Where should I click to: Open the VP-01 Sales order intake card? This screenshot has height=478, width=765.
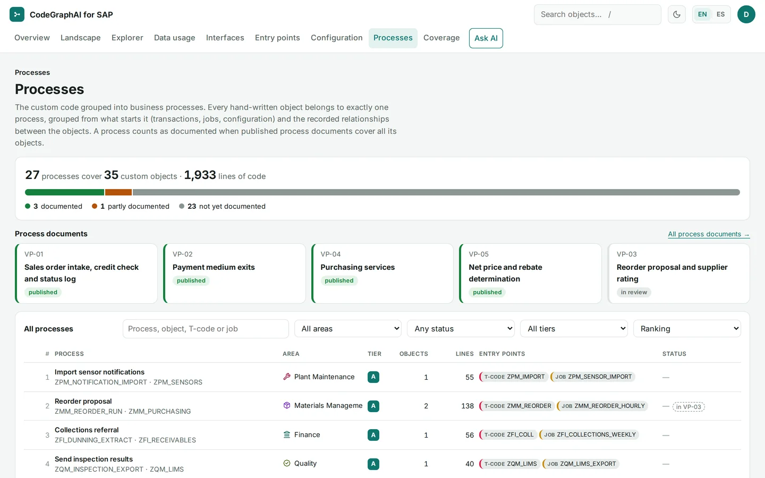87,274
